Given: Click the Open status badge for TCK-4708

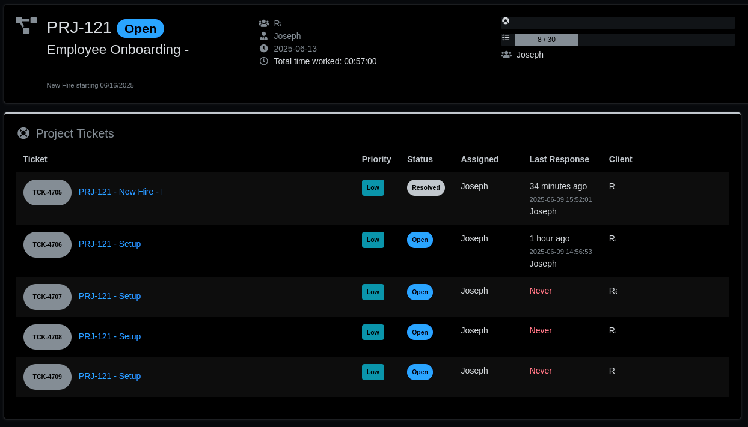Looking at the screenshot, I should (x=420, y=332).
